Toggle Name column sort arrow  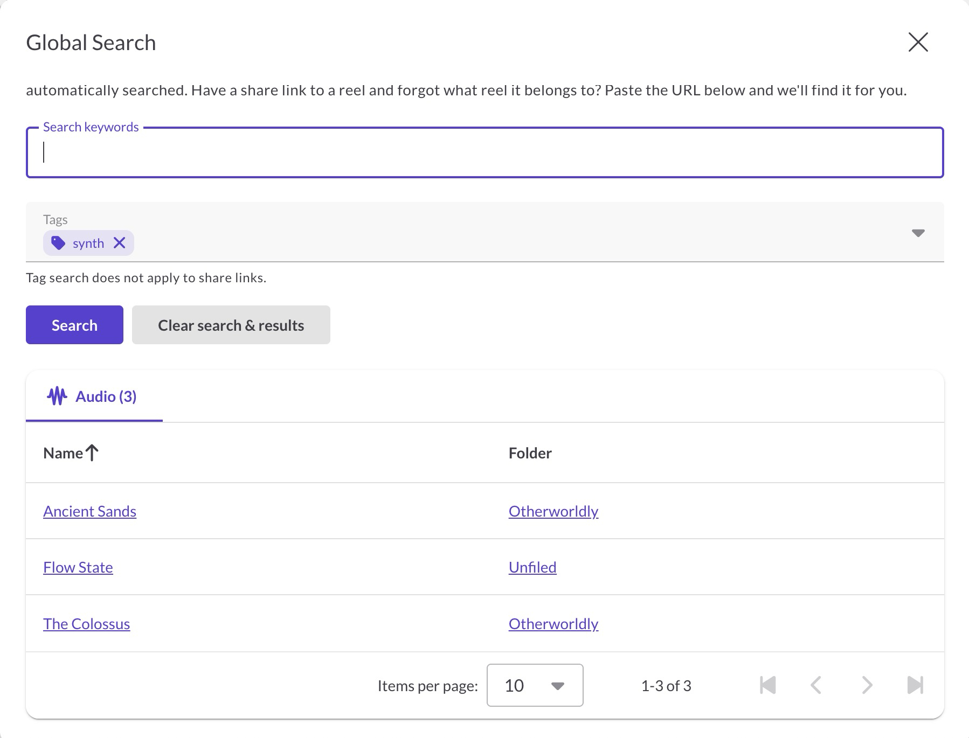pos(92,453)
